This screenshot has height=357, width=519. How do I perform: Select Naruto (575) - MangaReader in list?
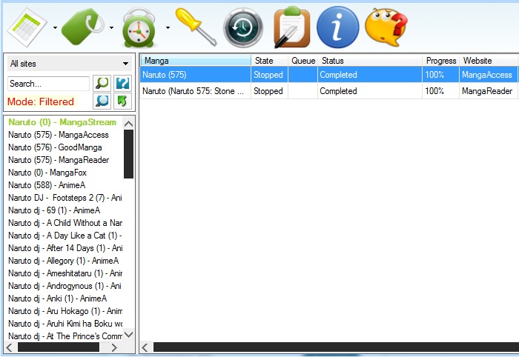(59, 160)
